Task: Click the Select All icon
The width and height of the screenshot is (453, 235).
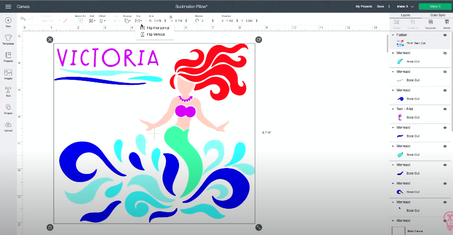Action: coord(80,21)
